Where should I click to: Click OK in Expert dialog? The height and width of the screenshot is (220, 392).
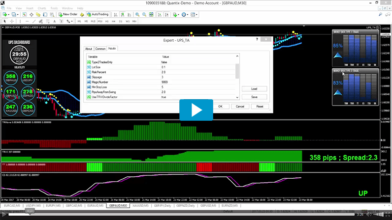tap(220, 107)
